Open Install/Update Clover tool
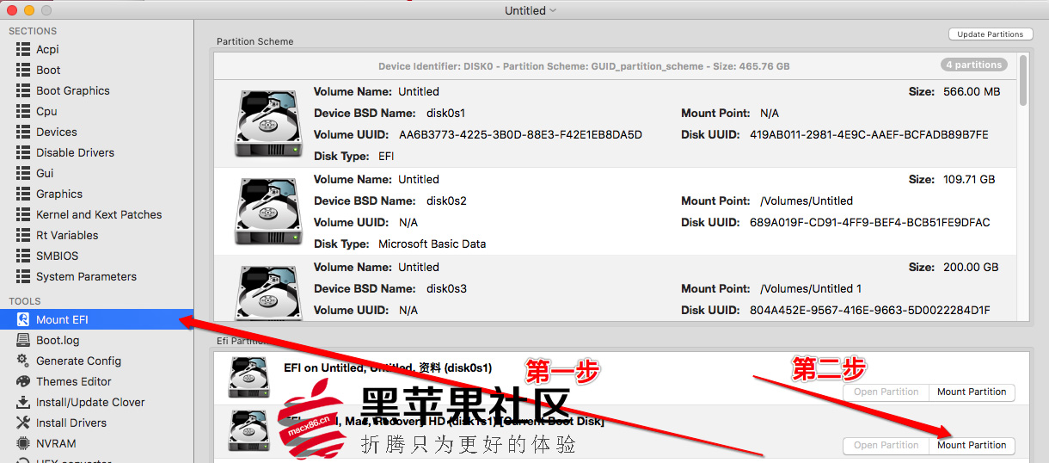The width and height of the screenshot is (1049, 463). point(90,402)
